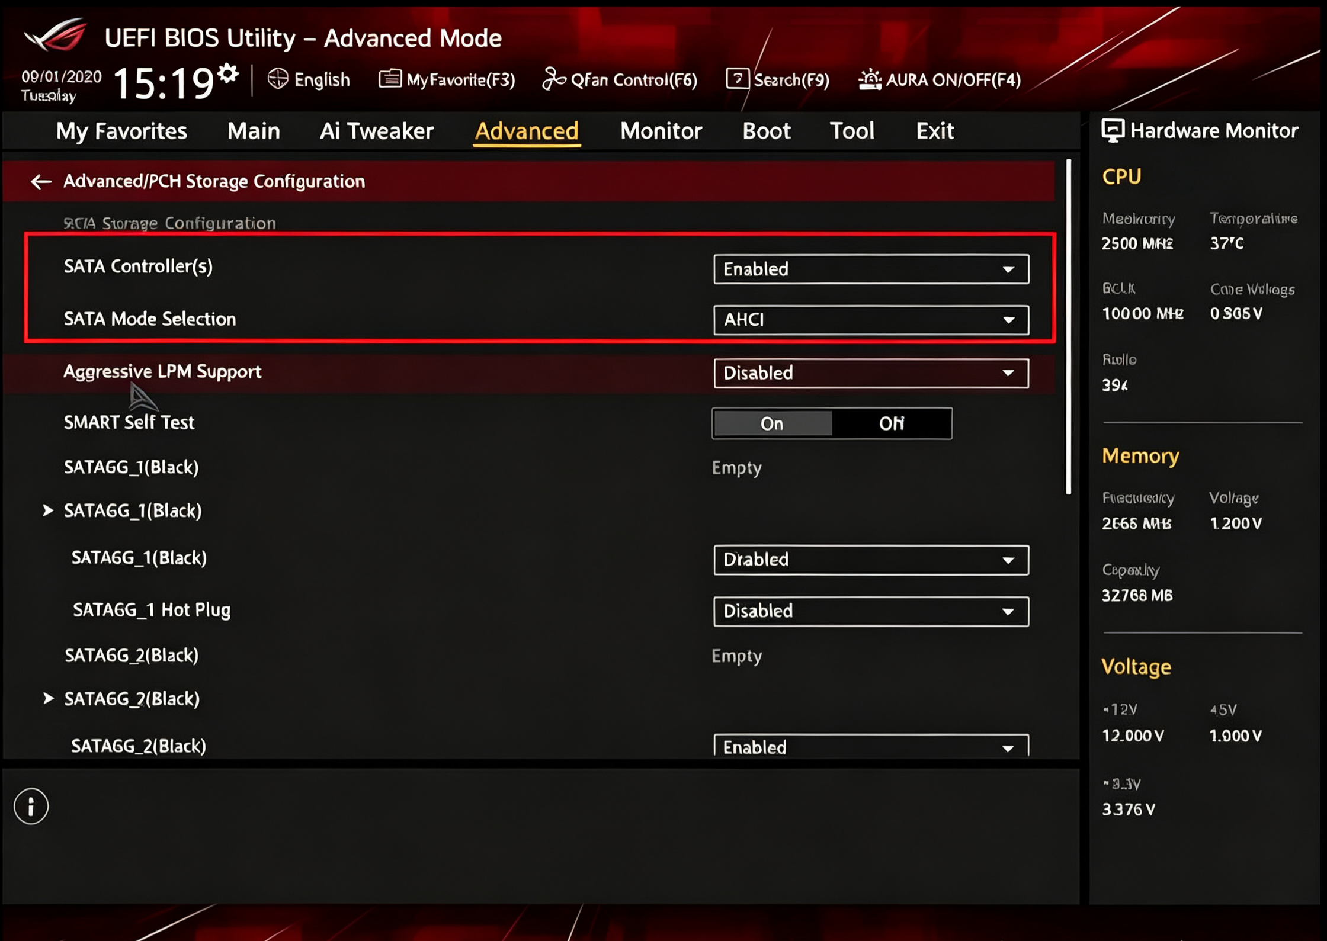Open Search(F9) question mark icon

[x=738, y=79]
